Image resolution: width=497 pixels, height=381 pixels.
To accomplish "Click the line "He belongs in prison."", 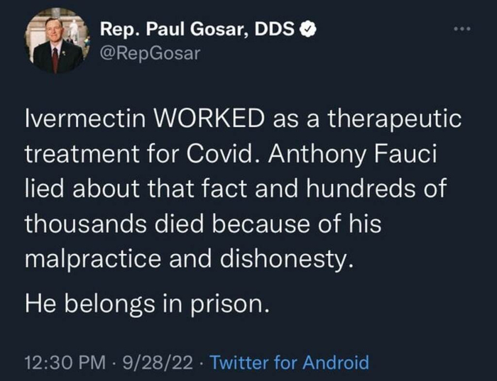I will 148,306.
